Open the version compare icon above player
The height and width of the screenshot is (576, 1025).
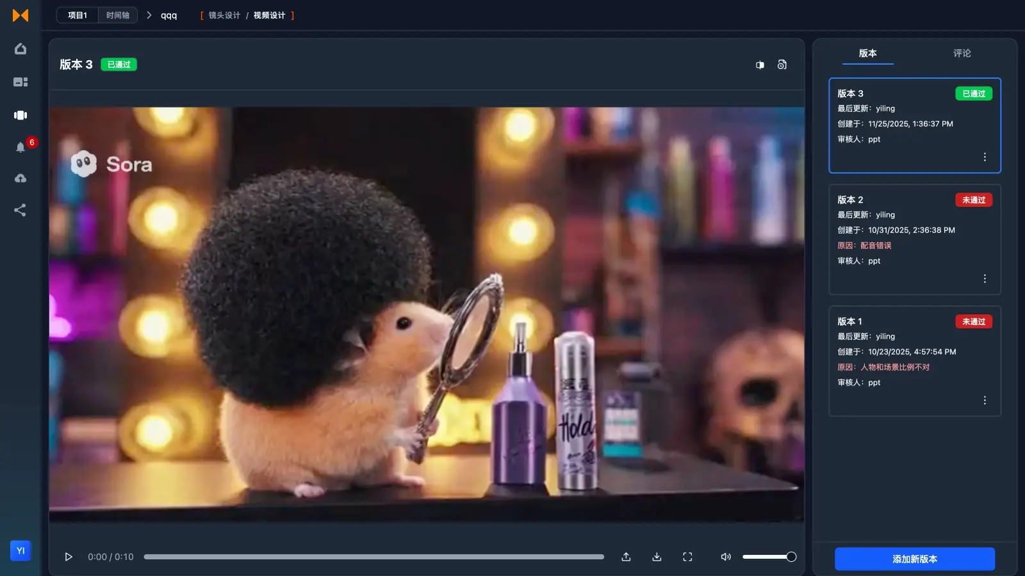(x=760, y=65)
